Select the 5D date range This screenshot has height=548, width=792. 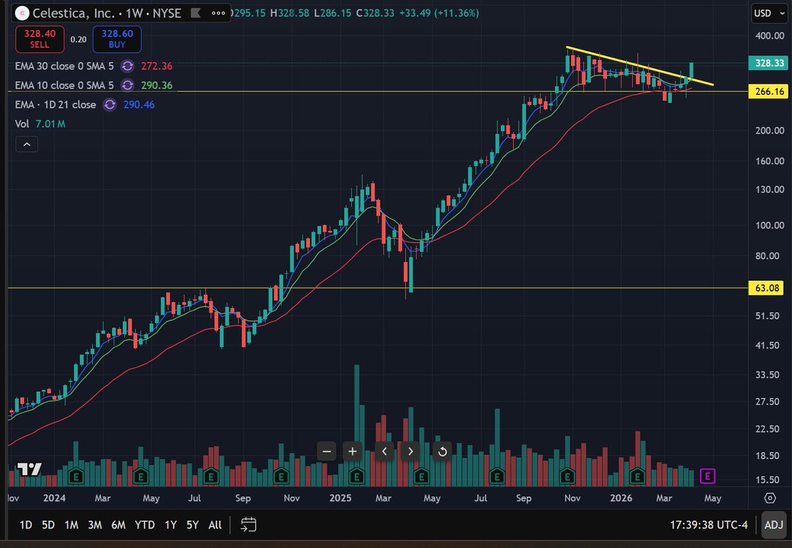click(x=48, y=525)
